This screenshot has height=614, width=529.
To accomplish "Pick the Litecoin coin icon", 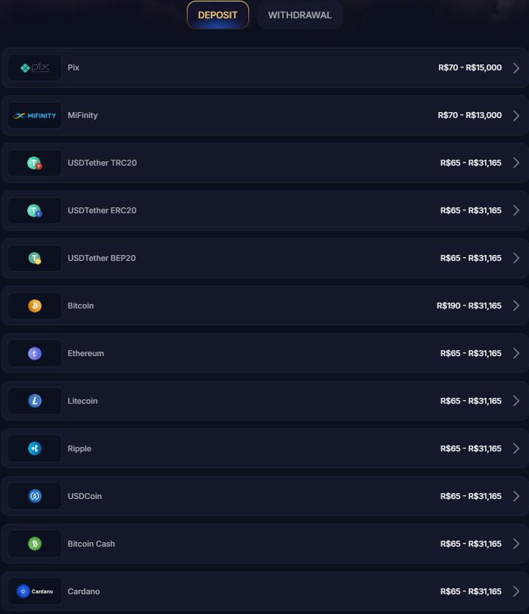I will (34, 402).
